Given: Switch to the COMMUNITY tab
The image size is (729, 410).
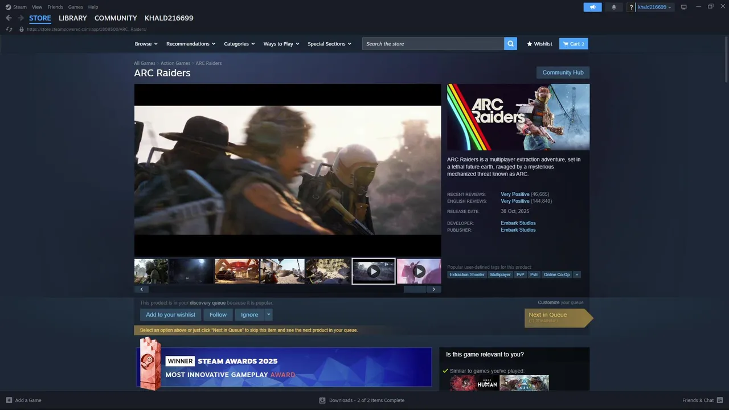Looking at the screenshot, I should (116, 18).
